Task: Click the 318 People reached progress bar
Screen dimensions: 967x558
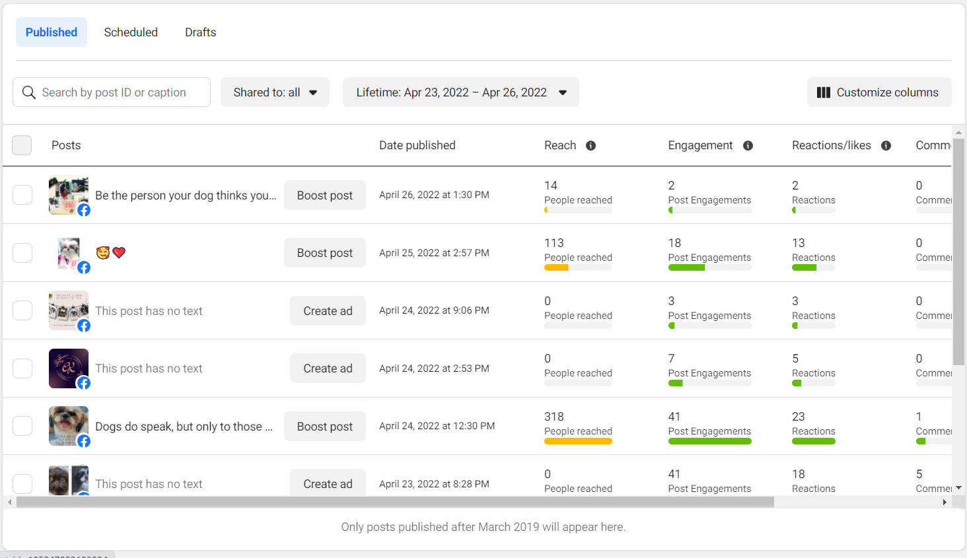Action: [x=578, y=441]
